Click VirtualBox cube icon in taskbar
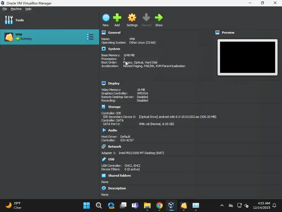 click(171, 205)
